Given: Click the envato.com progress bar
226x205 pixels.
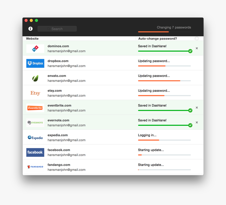Looking at the screenshot, I should point(165,81).
